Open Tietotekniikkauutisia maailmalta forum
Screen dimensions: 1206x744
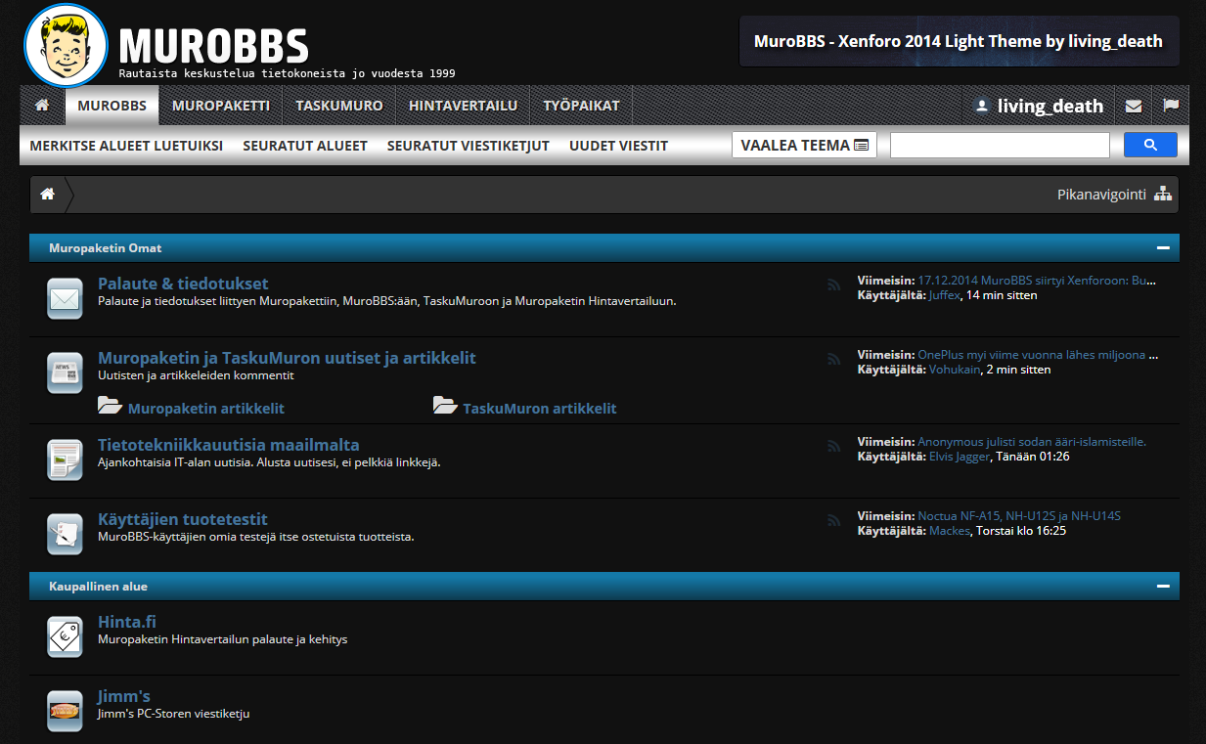tap(229, 445)
